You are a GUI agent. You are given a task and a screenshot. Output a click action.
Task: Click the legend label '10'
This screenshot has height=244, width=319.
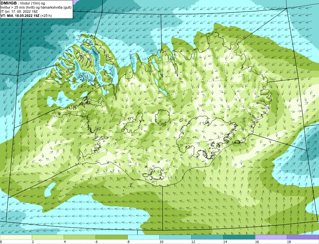(161, 242)
